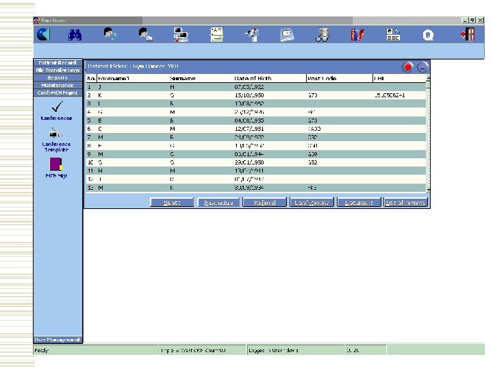Click the scroll up arrow of patient list
The height and width of the screenshot is (370, 493).
[x=428, y=77]
